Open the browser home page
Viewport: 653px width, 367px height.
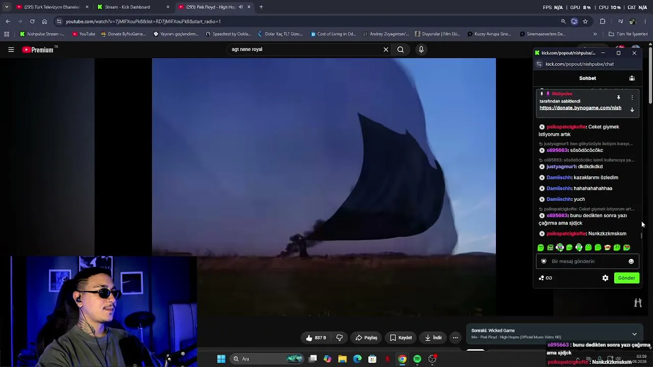click(x=44, y=21)
